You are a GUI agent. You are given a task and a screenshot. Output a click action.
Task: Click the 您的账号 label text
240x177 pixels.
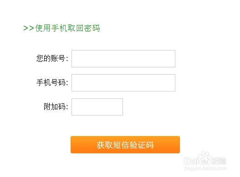pyautogui.click(x=52, y=58)
